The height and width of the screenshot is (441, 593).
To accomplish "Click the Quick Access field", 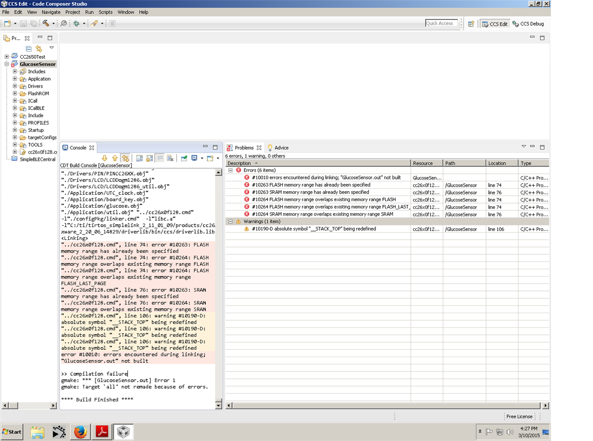I will tap(441, 23).
